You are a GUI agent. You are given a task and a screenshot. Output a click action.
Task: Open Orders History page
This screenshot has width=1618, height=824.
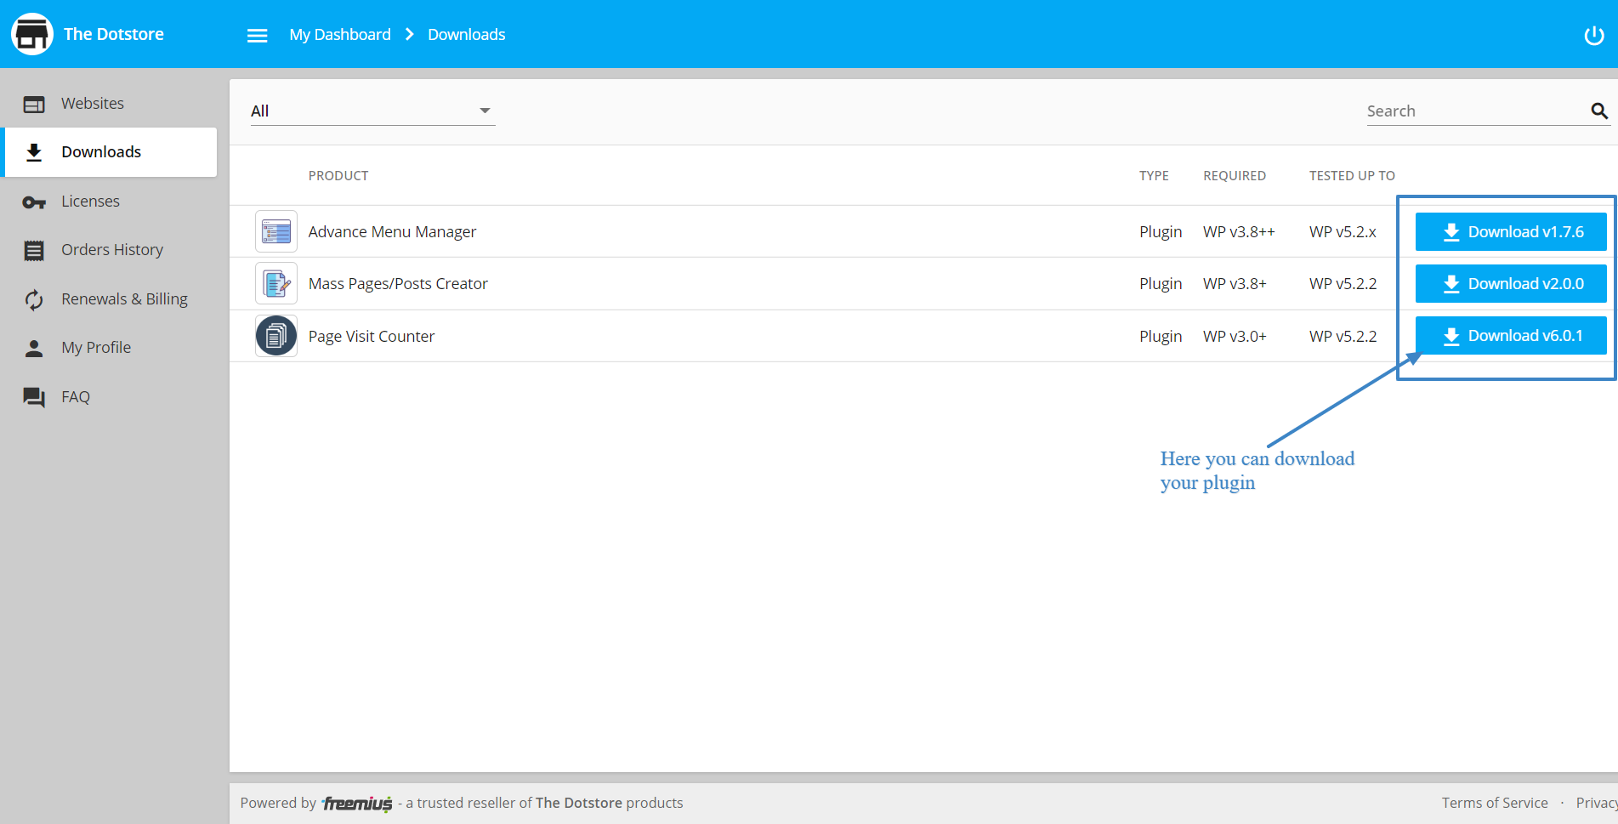111,250
